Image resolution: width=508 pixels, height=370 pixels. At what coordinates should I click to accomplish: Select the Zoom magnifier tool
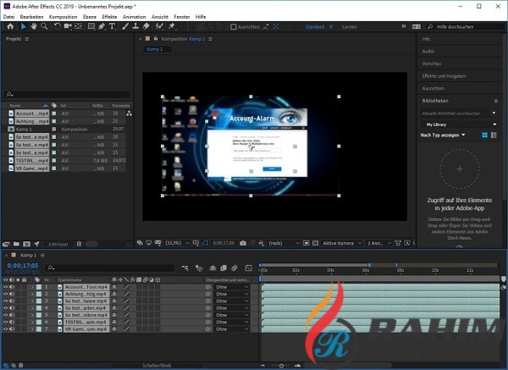44,26
